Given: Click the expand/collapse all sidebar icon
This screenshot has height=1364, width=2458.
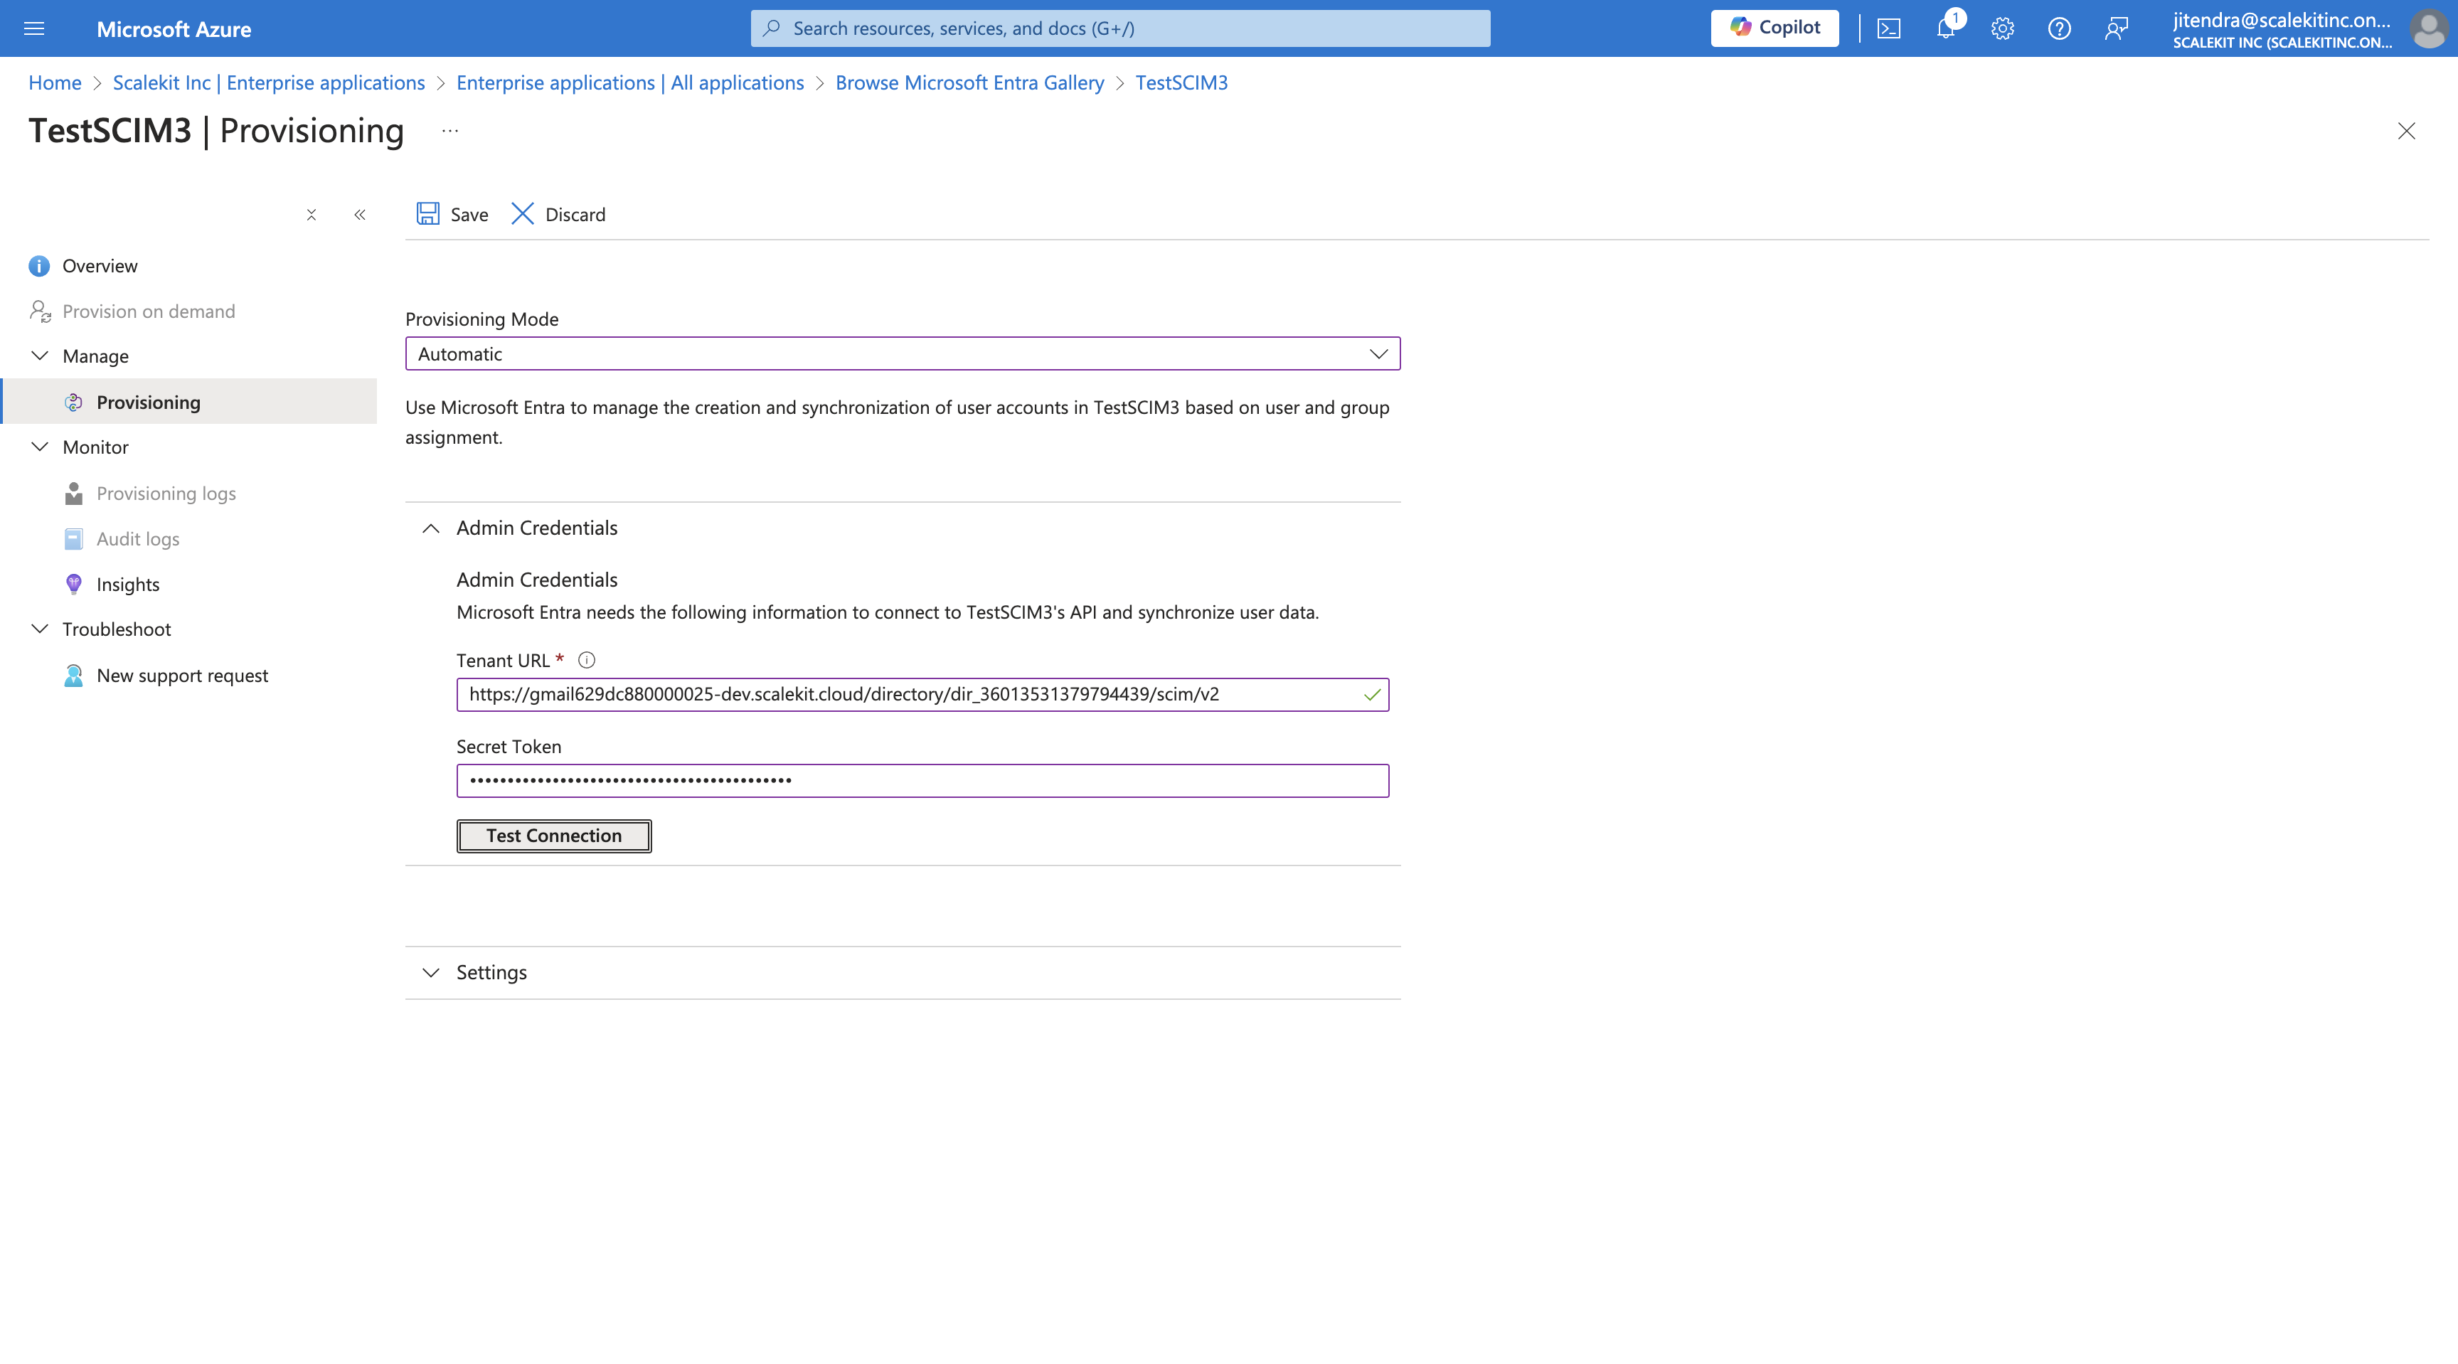Looking at the screenshot, I should pyautogui.click(x=311, y=215).
